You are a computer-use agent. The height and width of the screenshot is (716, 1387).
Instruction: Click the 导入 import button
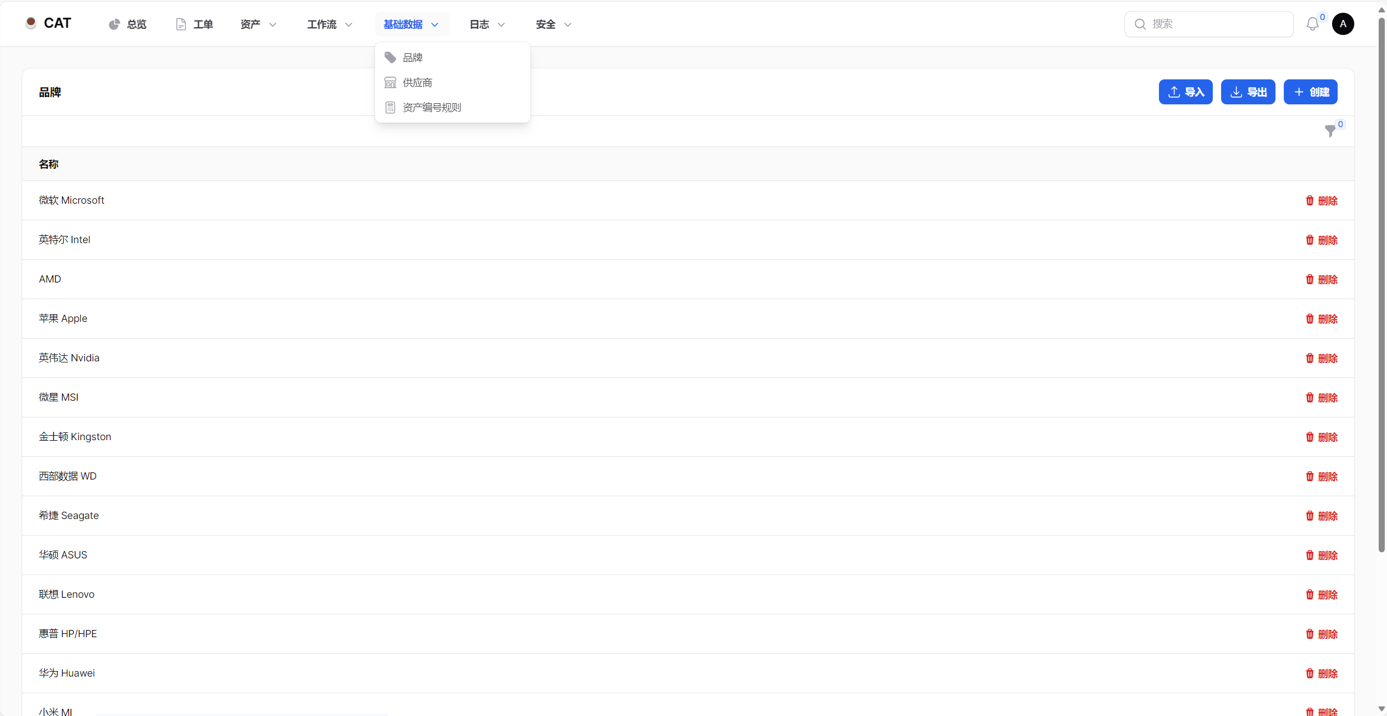(x=1186, y=92)
